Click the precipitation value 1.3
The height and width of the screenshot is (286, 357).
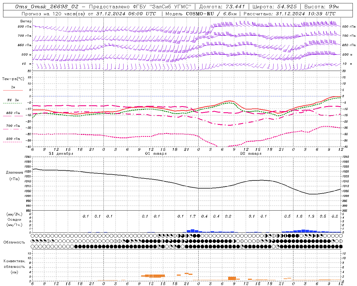311,216
